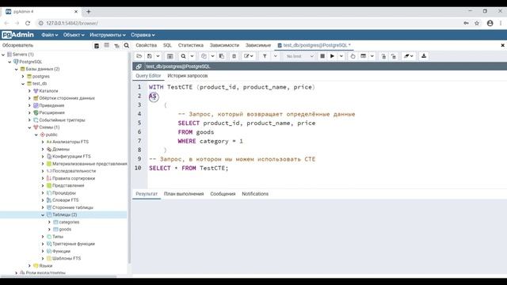The image size is (507, 285).
Task: Close the query tool panel with X
Action: (x=502, y=46)
